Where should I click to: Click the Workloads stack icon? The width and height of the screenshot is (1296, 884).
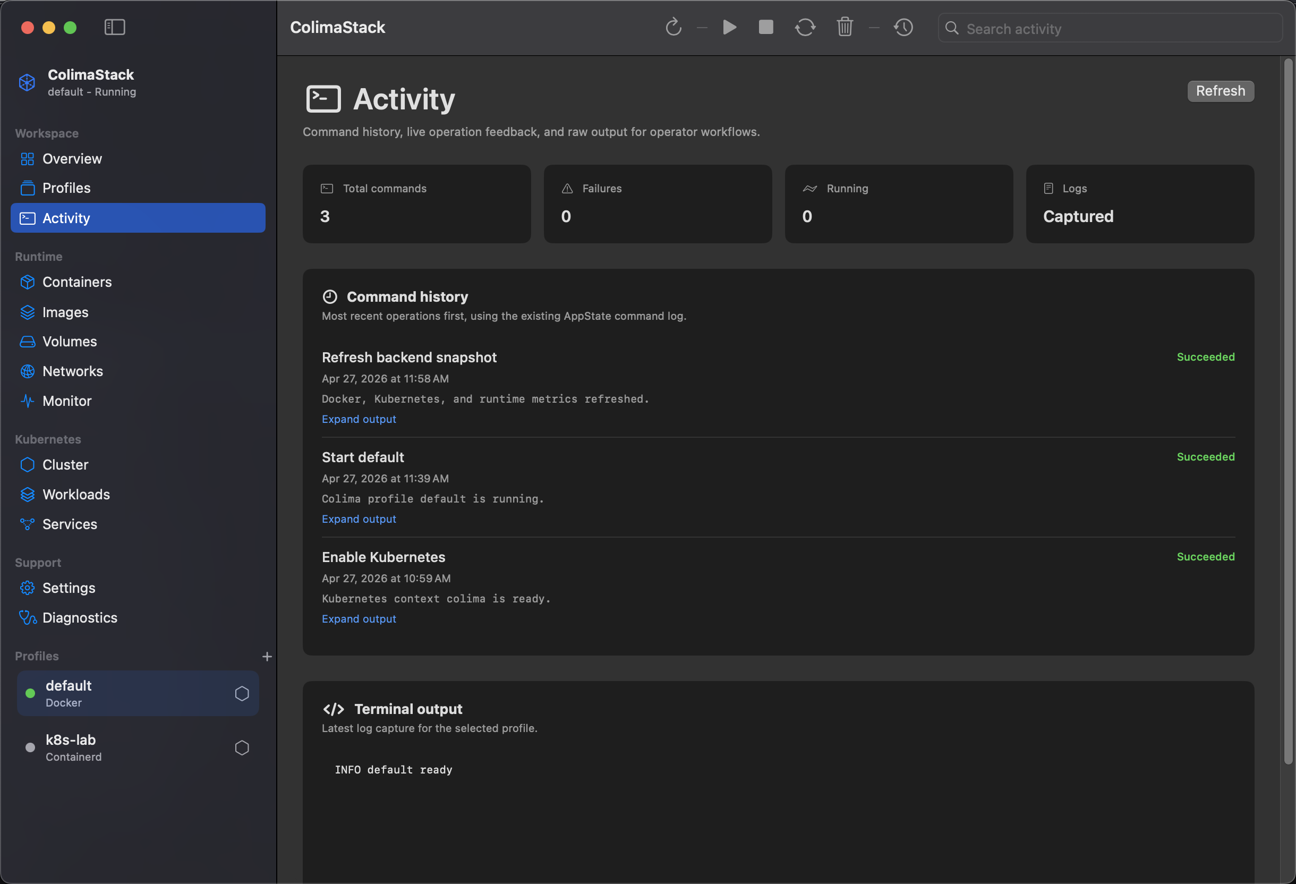27,495
